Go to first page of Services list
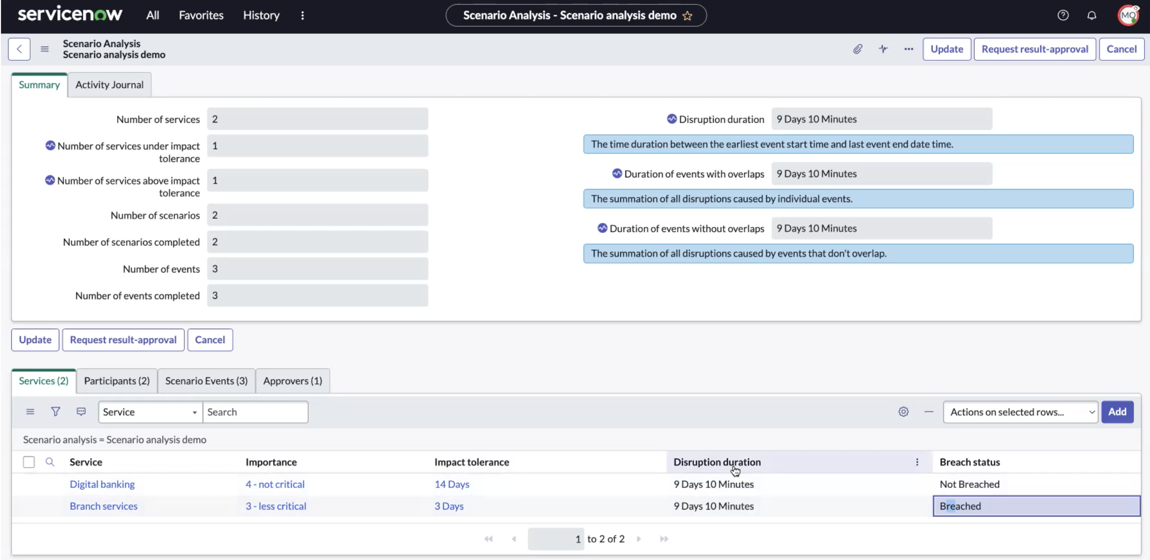1150x560 pixels. pos(488,539)
